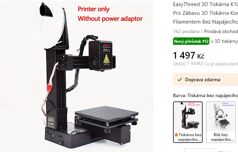This screenshot has width=238, height=152.
Task: Open the 'Prodává obchod' seller link
Action: 221,31
